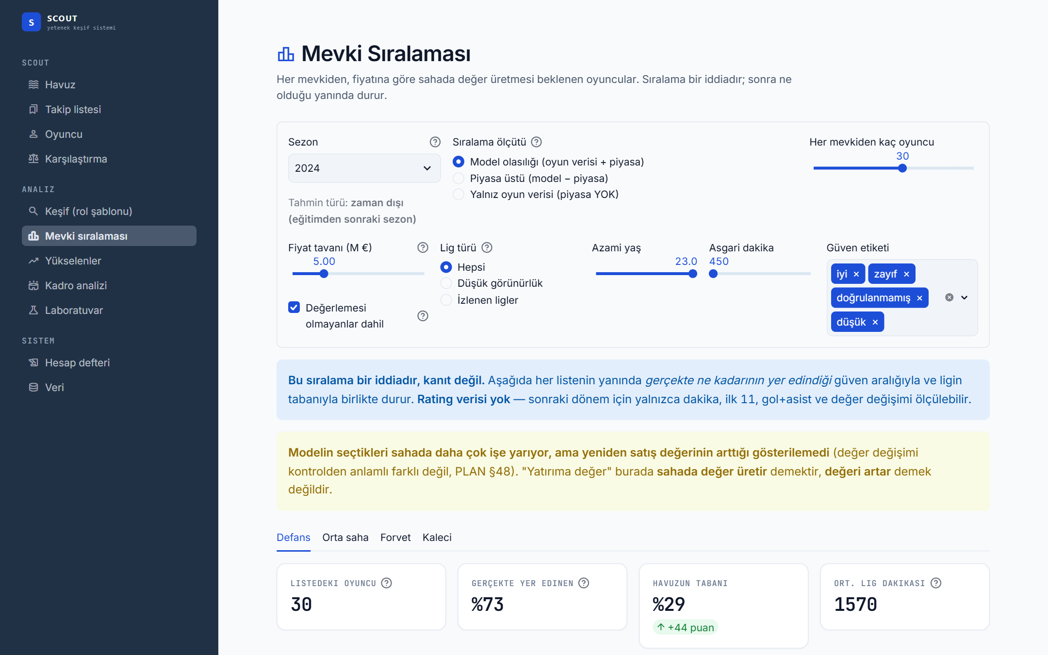Show help for Değerlemesi olmayanlar dahil

[x=423, y=316]
